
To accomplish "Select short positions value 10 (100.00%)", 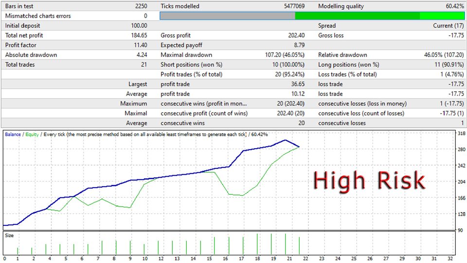I will click(x=288, y=64).
